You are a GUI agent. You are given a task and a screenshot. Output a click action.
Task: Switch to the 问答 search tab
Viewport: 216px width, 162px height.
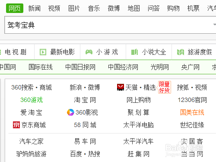(x=153, y=8)
